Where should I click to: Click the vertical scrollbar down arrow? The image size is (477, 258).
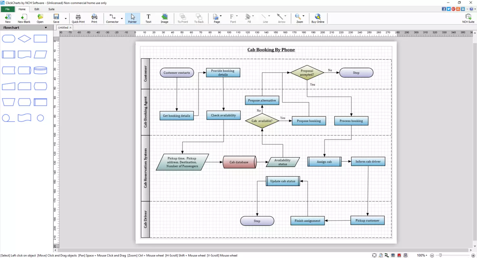[475, 246]
